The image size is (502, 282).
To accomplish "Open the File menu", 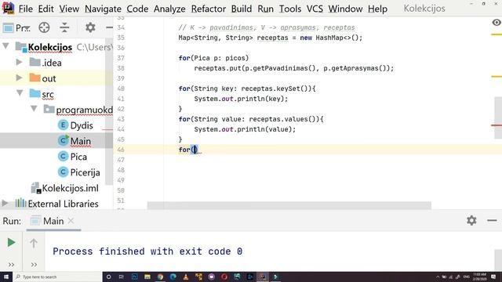I will pyautogui.click(x=26, y=9).
